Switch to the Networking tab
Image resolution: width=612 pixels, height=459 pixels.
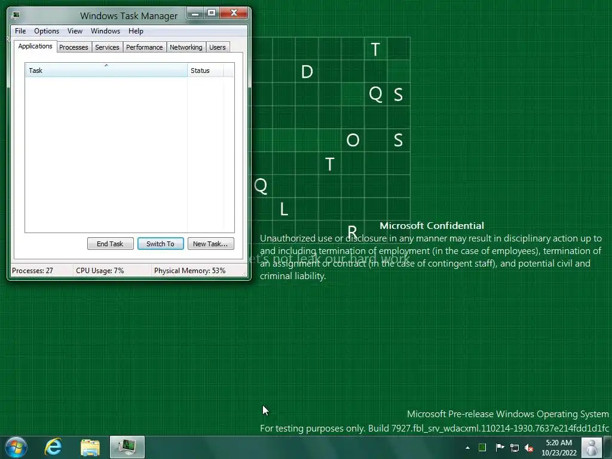tap(186, 47)
